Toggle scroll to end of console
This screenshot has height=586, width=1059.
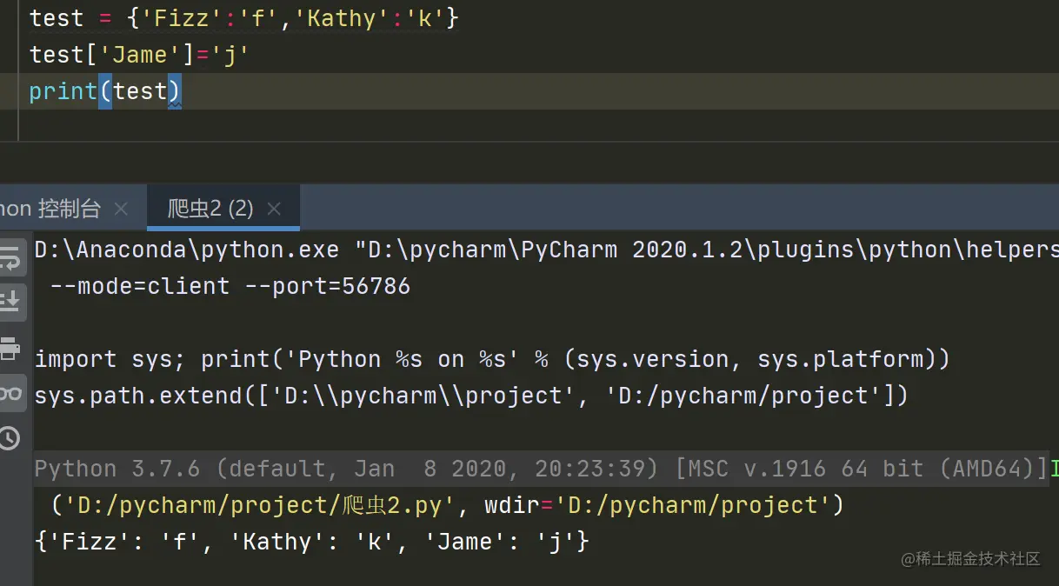pos(10,303)
